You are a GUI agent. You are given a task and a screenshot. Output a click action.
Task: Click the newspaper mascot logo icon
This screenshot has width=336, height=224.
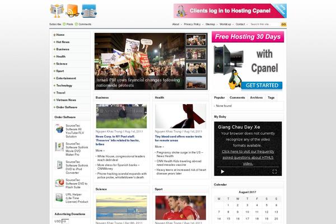pos(57,11)
